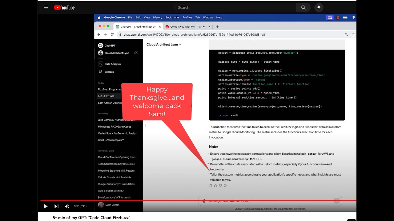This screenshot has width=394, height=221.
Task: Click the chat.openai.com address bar
Action: click(194, 35)
